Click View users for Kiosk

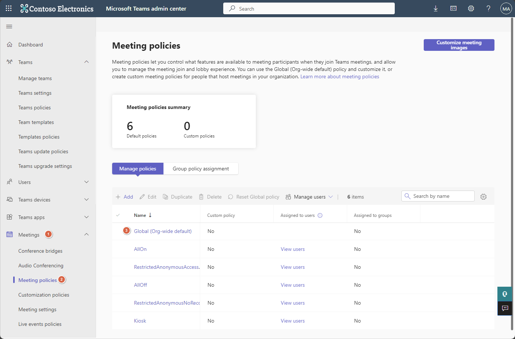[x=293, y=321]
